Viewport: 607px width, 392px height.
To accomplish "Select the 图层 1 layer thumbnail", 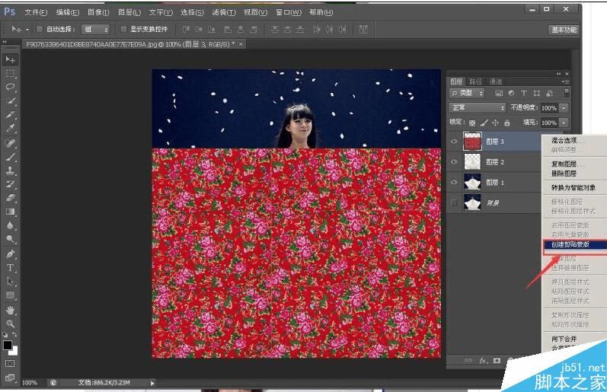I will (x=472, y=183).
